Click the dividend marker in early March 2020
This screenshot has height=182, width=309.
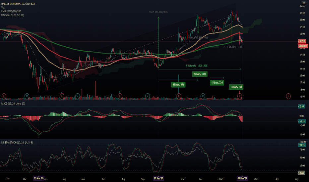coord(27,96)
